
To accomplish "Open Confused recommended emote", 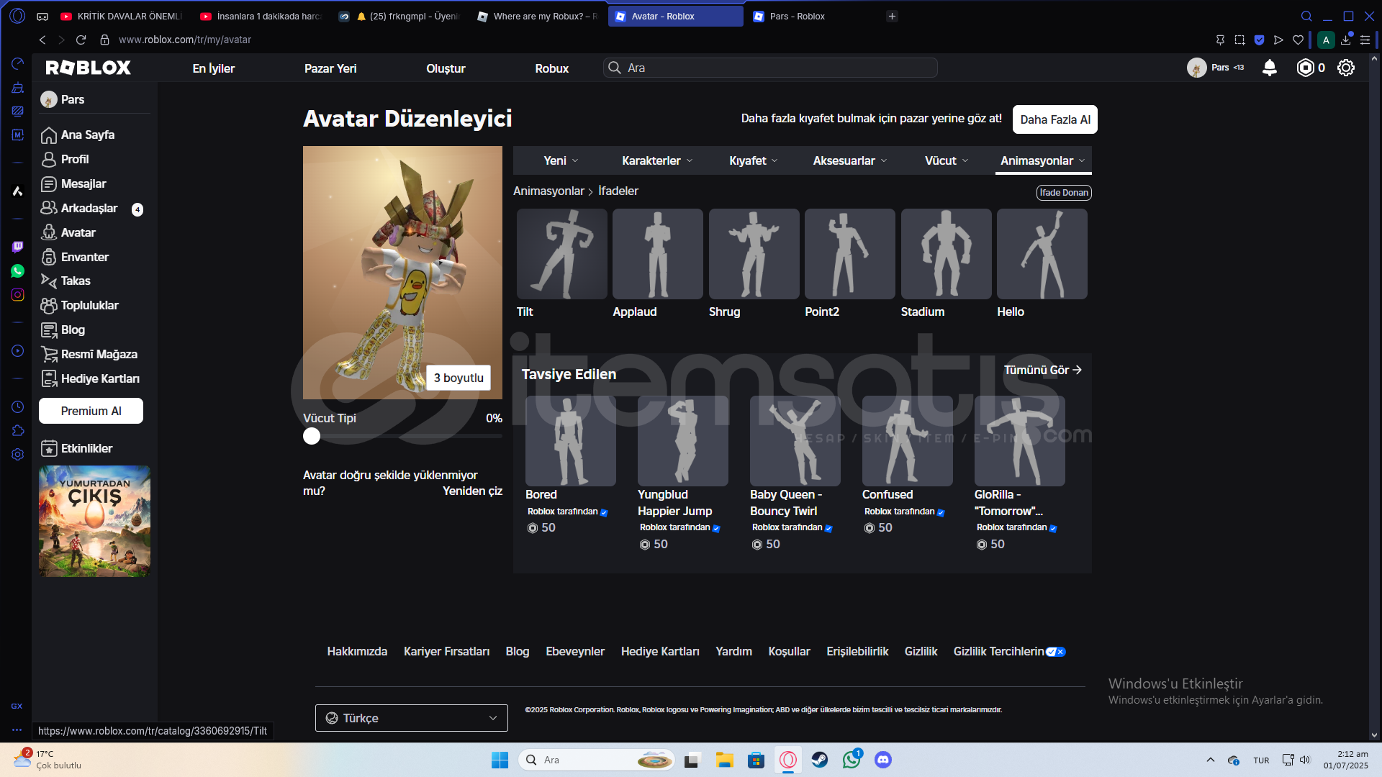I will pyautogui.click(x=907, y=441).
